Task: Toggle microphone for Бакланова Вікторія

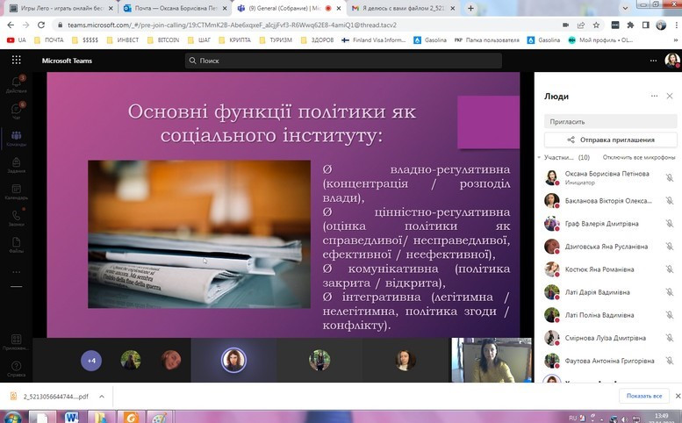Action: pos(670,200)
